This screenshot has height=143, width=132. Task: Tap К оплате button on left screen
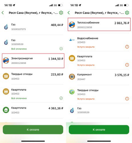pos(33,130)
